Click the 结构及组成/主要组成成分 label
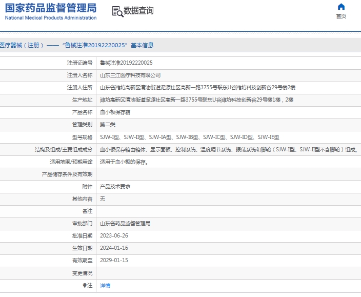 (x=64, y=150)
